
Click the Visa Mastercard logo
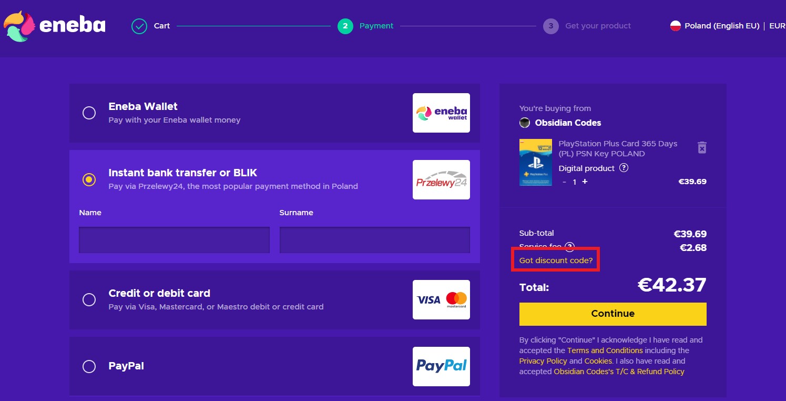click(x=441, y=299)
